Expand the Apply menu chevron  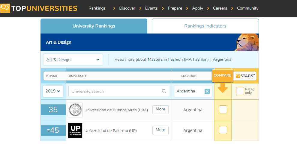tap(187, 8)
